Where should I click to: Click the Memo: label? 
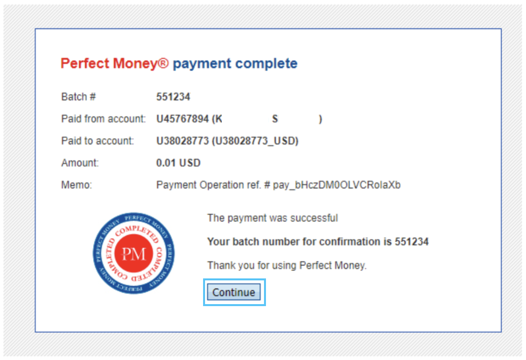click(x=76, y=185)
